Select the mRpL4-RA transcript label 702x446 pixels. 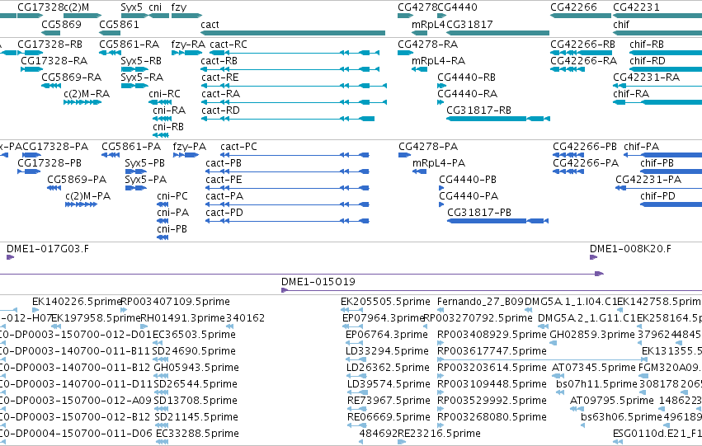(438, 61)
